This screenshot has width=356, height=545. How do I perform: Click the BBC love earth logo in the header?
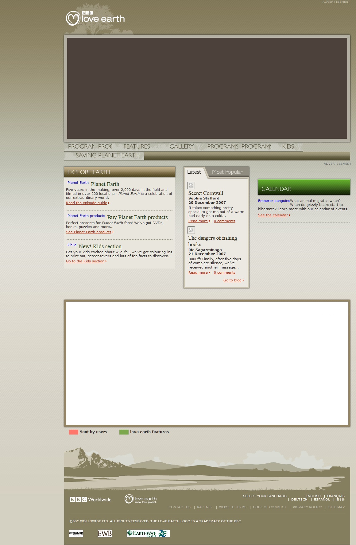pos(95,18)
